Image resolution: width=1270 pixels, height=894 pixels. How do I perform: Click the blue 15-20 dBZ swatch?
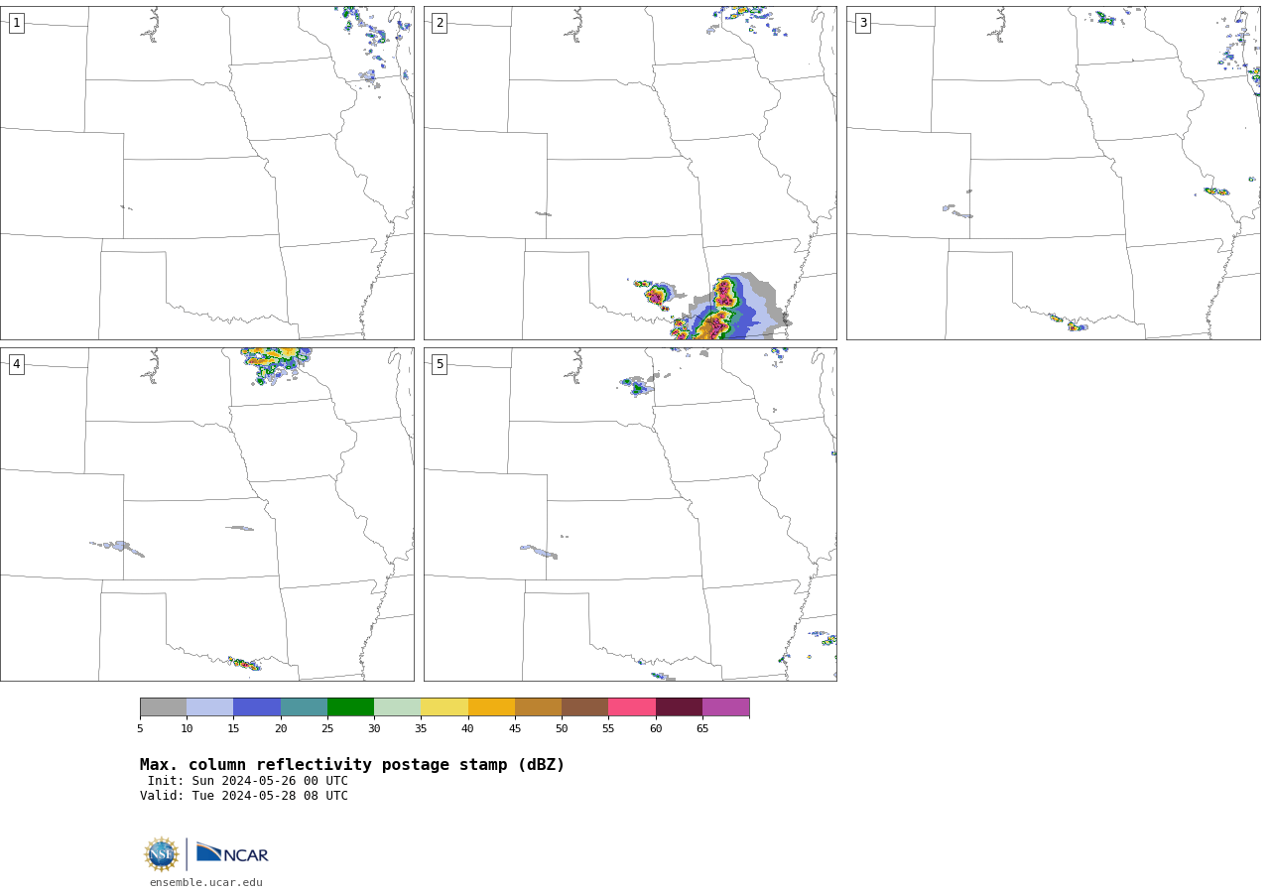click(x=257, y=707)
